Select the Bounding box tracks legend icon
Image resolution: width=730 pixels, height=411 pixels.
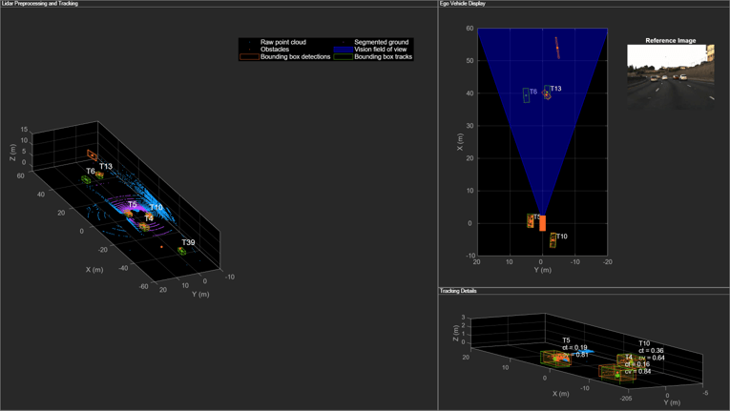343,57
